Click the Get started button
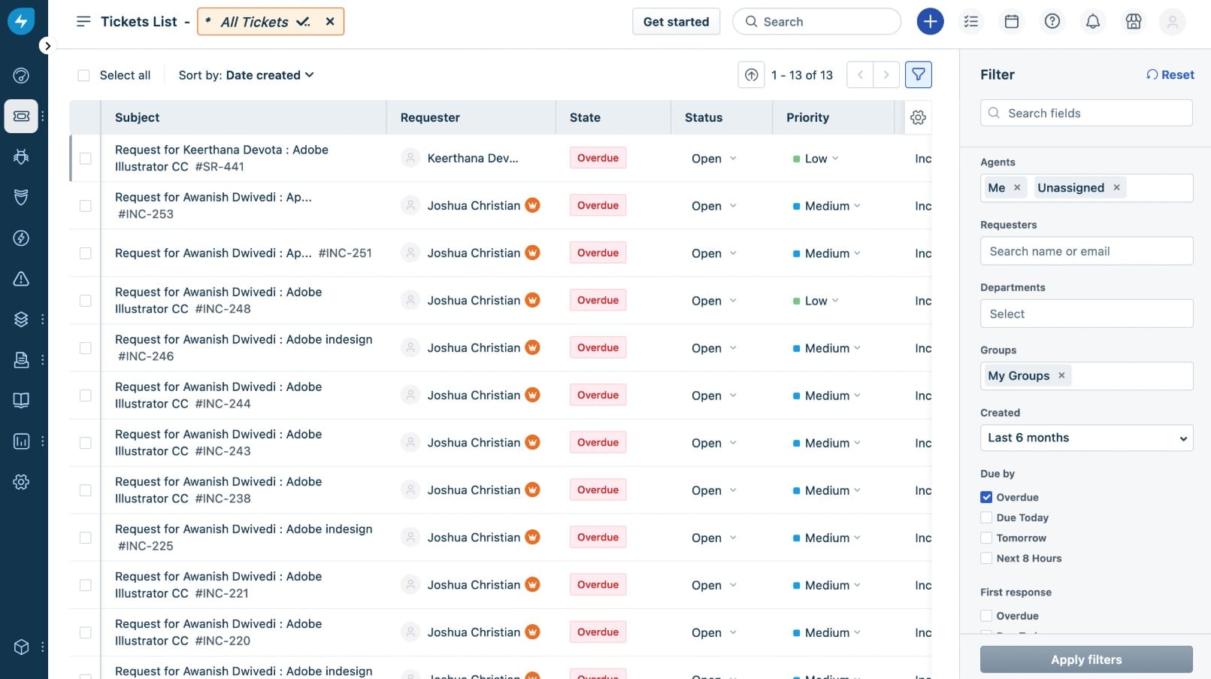This screenshot has width=1211, height=679. (x=675, y=21)
